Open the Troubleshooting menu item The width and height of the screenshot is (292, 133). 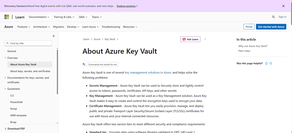[111, 27]
